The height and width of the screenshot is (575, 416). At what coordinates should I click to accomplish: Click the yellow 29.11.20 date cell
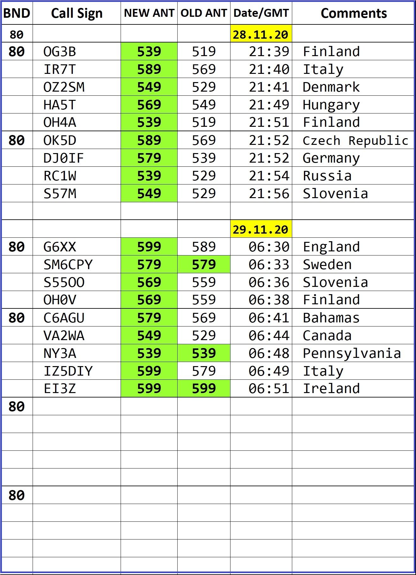click(261, 229)
